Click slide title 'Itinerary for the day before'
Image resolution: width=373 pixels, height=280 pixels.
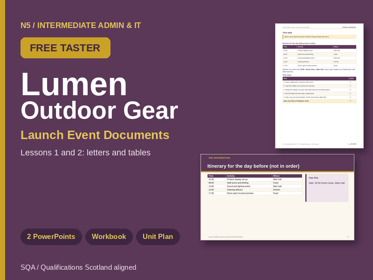(253, 166)
